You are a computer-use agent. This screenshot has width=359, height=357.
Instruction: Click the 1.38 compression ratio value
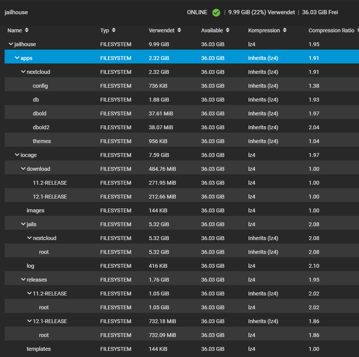click(314, 86)
